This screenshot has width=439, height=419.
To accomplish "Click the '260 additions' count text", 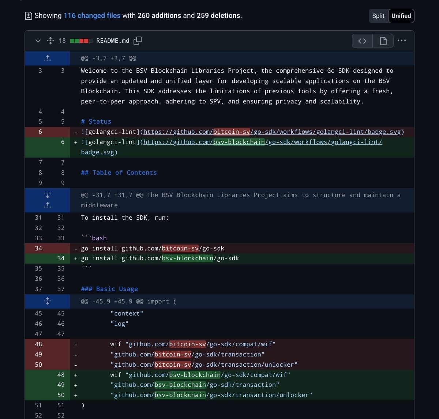I will 159,15.
